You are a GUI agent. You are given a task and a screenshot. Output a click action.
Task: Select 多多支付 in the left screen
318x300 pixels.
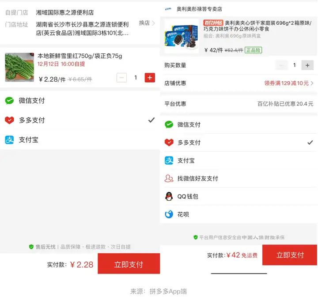click(x=80, y=120)
